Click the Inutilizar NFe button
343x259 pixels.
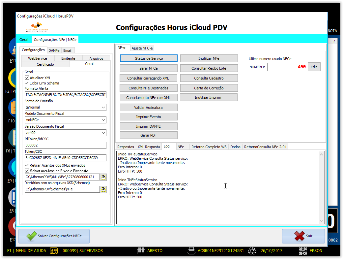(209, 58)
